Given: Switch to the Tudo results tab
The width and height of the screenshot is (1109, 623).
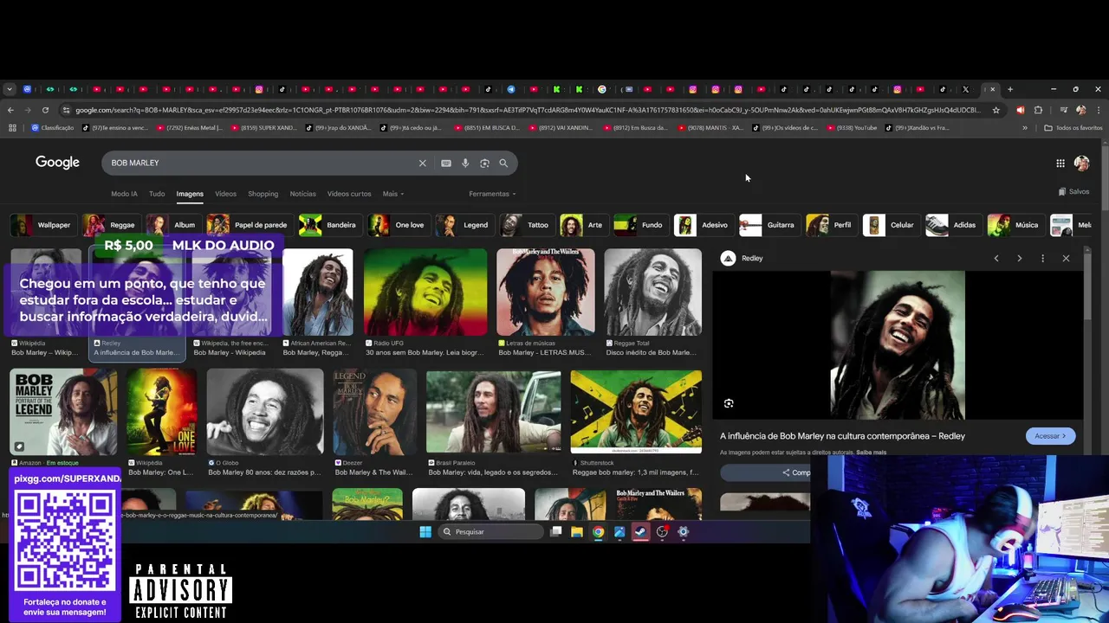Looking at the screenshot, I should (157, 194).
